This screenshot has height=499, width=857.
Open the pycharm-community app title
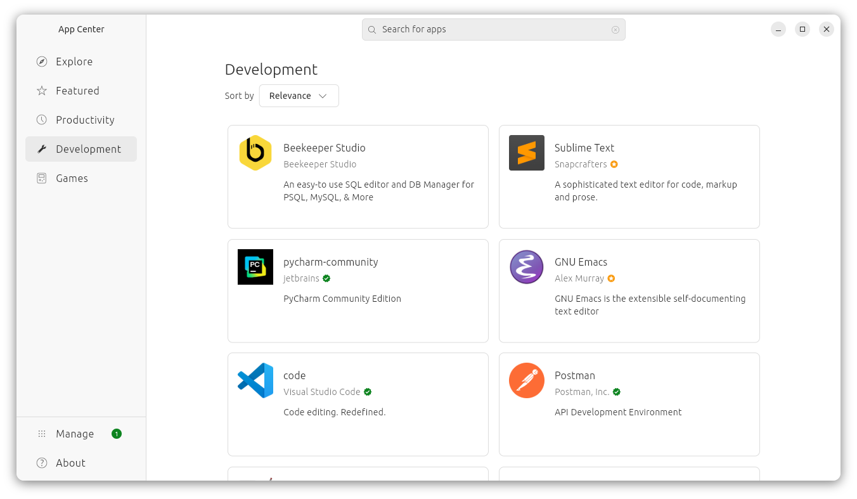[331, 262]
